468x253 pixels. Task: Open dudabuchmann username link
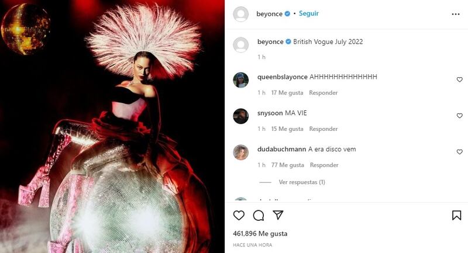tap(281, 149)
